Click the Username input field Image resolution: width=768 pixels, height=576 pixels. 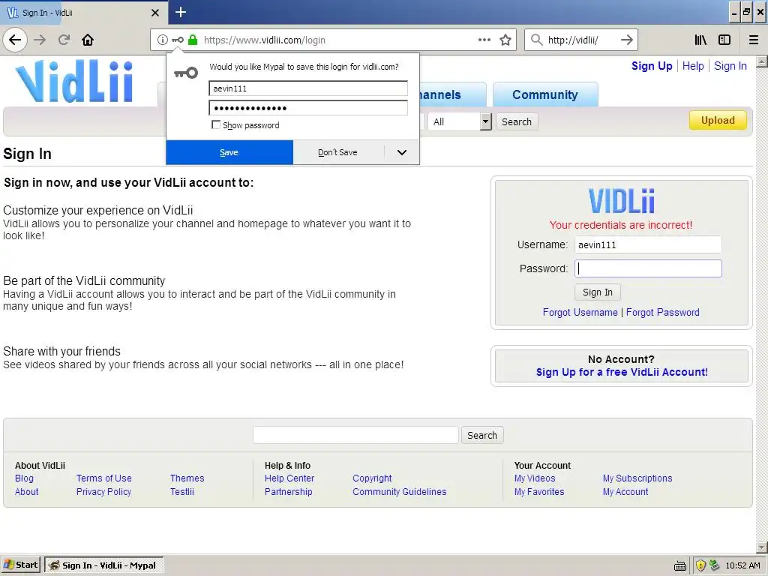648,245
